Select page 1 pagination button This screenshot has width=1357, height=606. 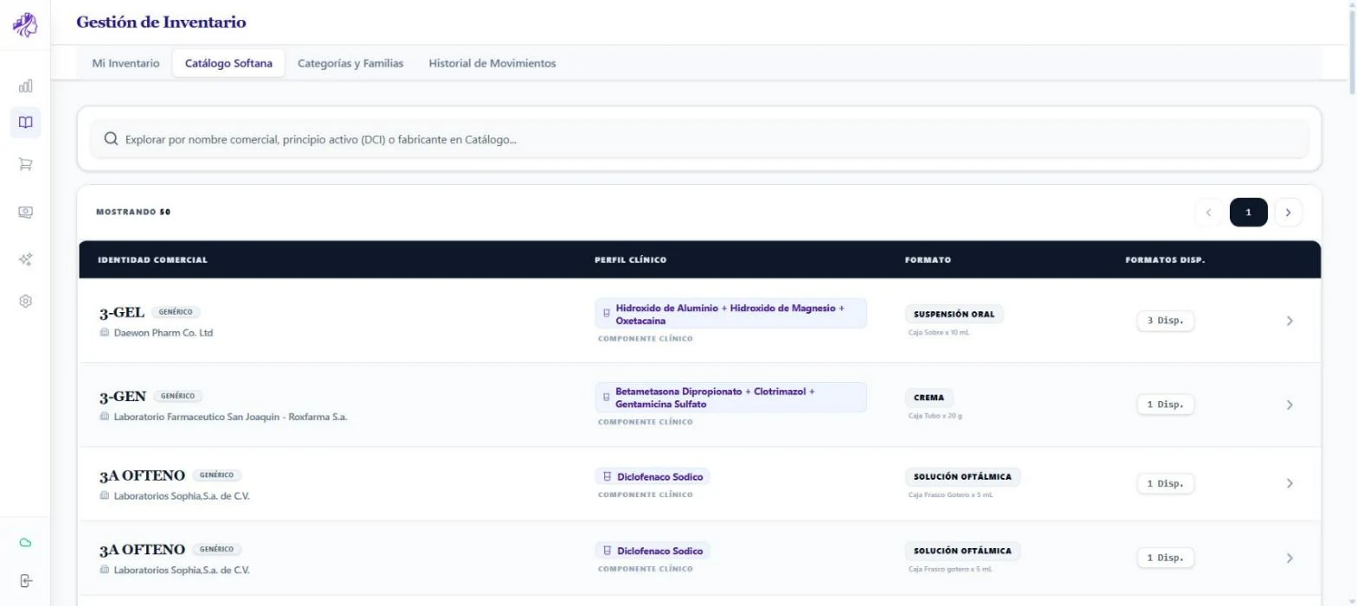click(1248, 213)
